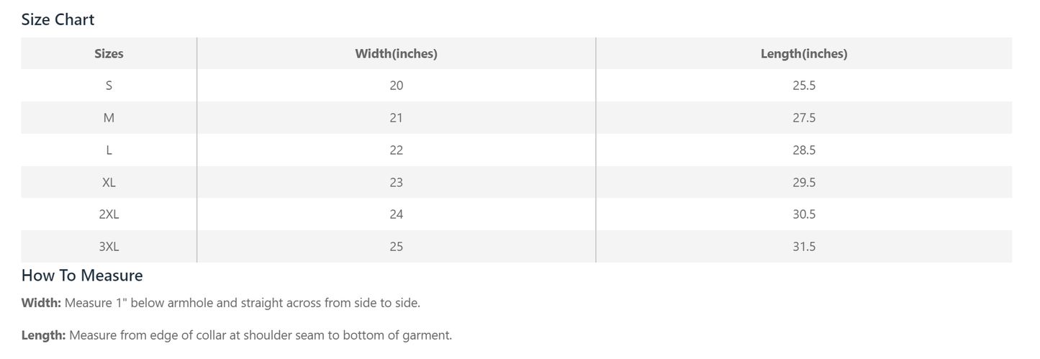Click length value 29.5 for size XL

pos(803,183)
